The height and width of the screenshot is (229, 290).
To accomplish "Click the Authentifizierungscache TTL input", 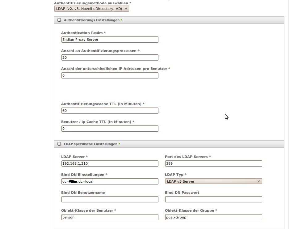I will tap(110, 111).
